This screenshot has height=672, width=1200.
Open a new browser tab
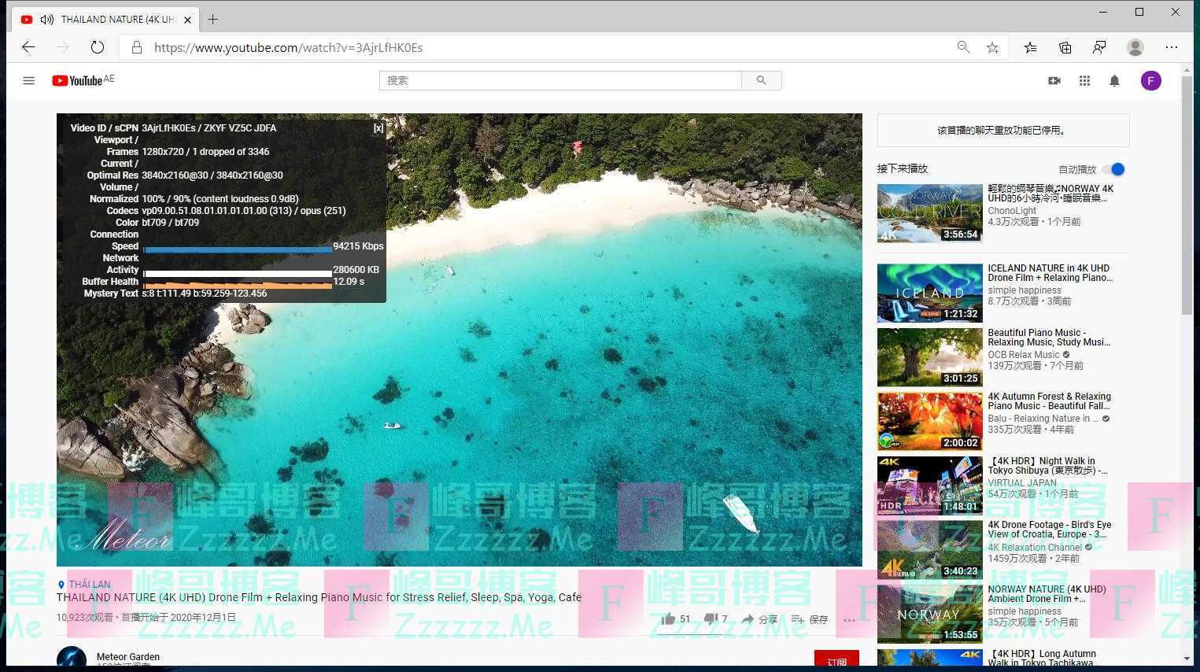[212, 19]
